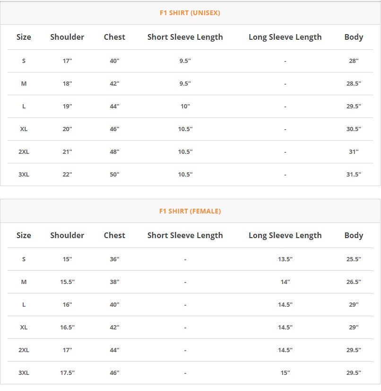Viewport: 381px width, 391px height.
Task: Click the 15.5" shoulder value for female M
Action: click(67, 282)
